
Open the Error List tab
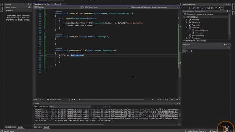tap(37, 127)
